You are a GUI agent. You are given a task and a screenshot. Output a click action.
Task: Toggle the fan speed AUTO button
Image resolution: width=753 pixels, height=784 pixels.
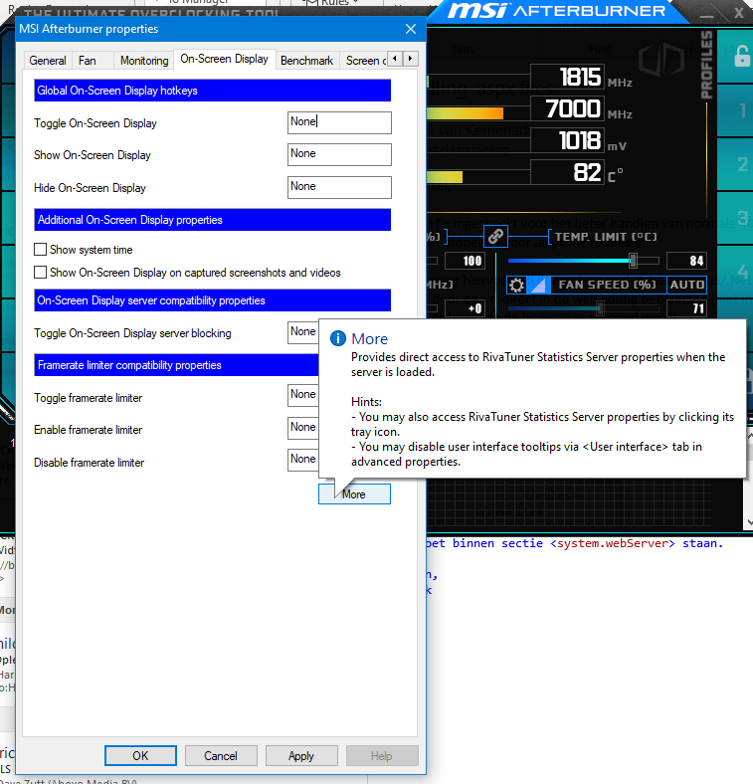pyautogui.click(x=686, y=285)
